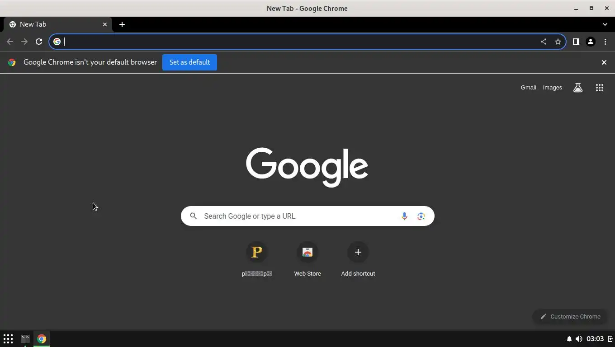Open notifications bell in system tray
The image size is (615, 347).
pos(569,339)
